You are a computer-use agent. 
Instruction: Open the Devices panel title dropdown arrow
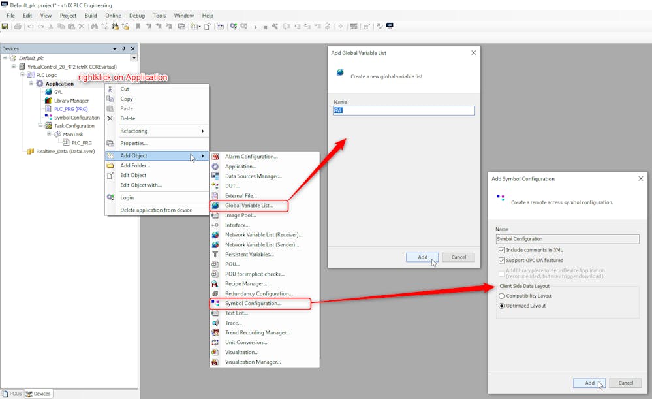point(114,49)
